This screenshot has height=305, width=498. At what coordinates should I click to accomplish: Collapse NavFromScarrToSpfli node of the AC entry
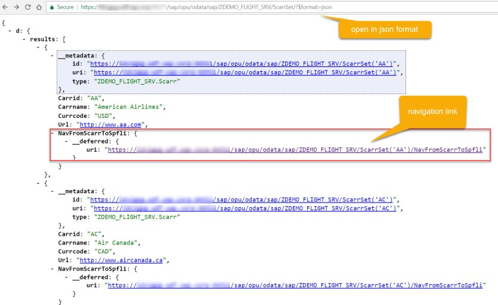52,269
